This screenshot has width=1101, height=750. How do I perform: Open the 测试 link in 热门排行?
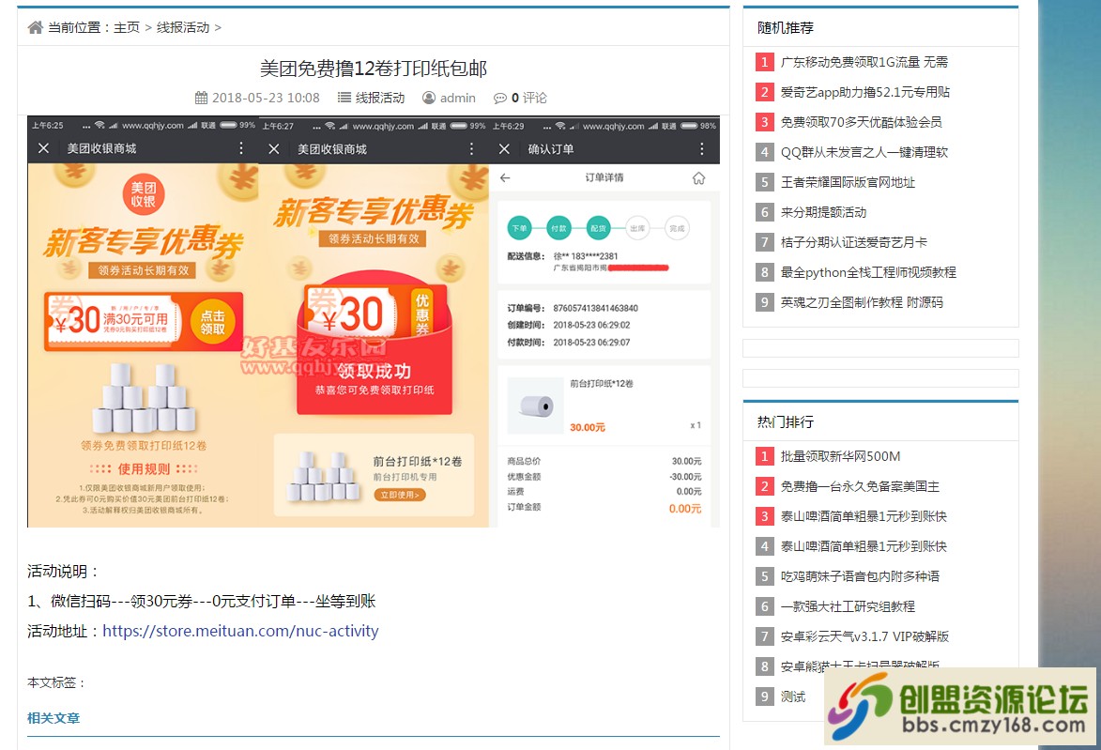pos(793,696)
